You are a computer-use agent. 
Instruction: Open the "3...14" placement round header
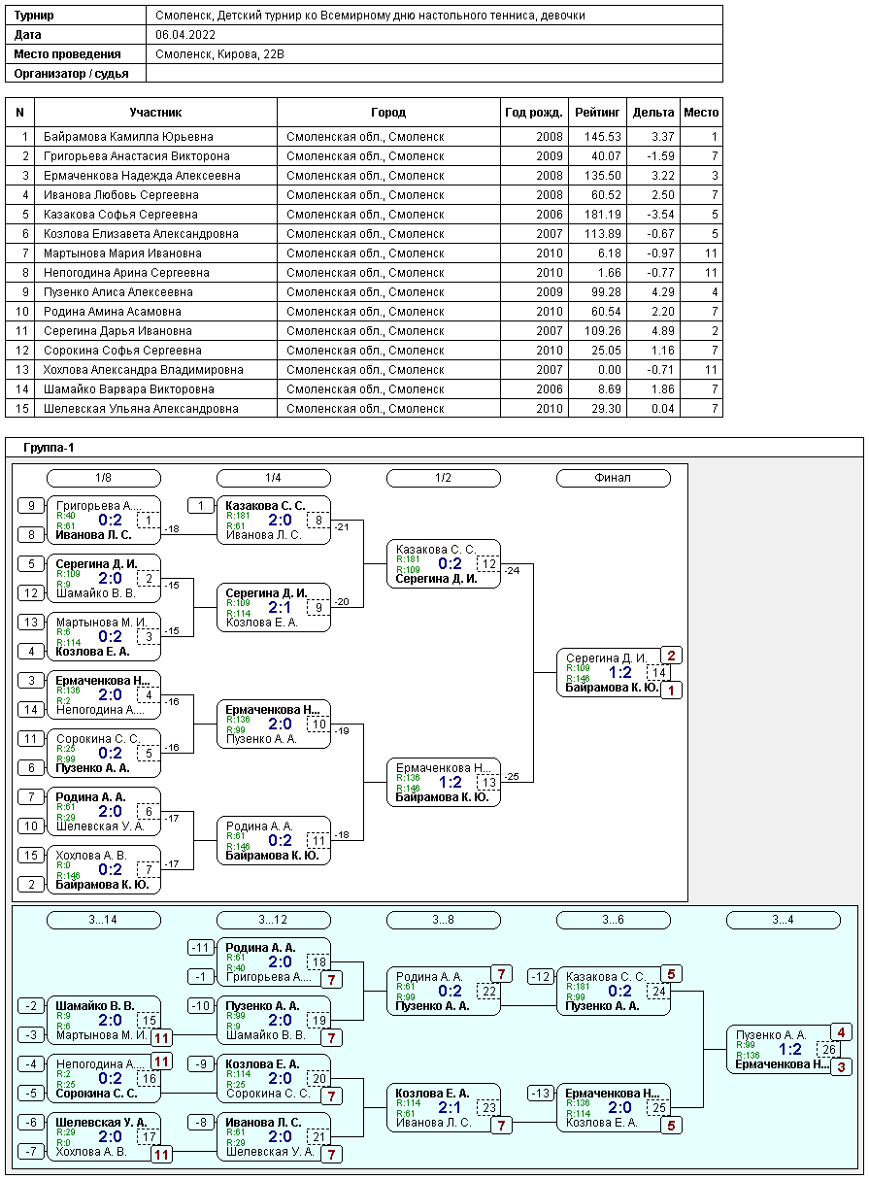[104, 920]
